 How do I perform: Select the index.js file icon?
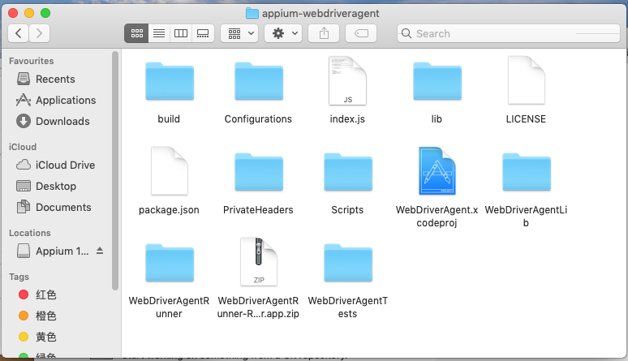pos(347,80)
